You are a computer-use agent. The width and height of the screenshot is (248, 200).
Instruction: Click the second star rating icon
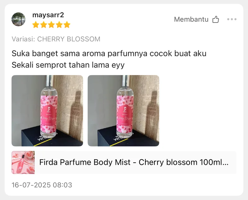pyautogui.click(x=44, y=25)
